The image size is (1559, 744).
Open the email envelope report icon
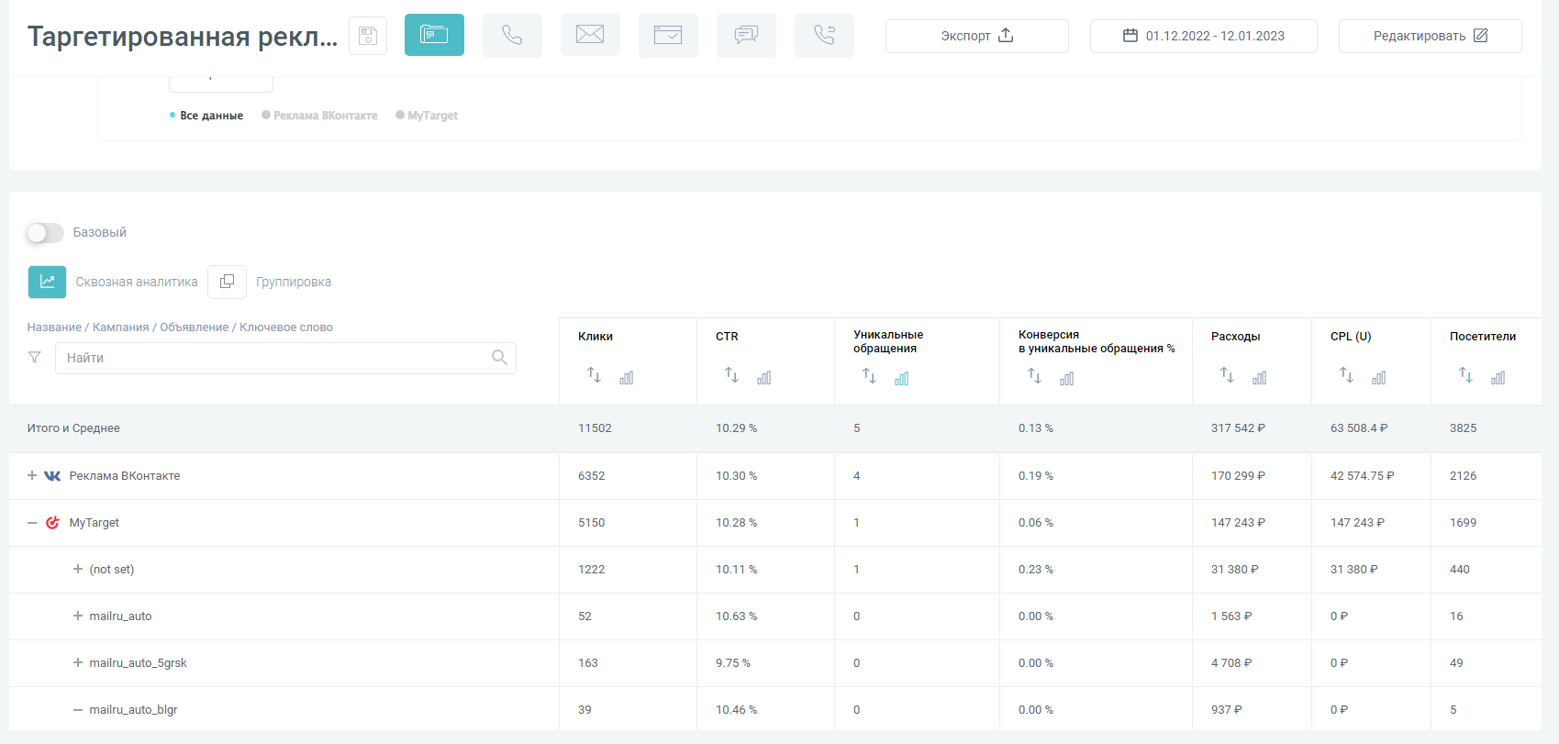(x=590, y=36)
